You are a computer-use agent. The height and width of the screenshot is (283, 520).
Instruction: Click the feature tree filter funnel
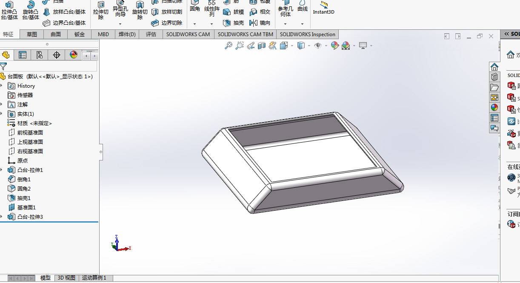tap(3, 66)
